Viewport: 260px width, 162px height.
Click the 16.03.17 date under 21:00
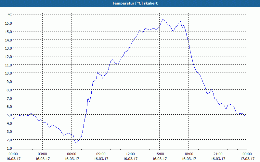tap(218, 159)
